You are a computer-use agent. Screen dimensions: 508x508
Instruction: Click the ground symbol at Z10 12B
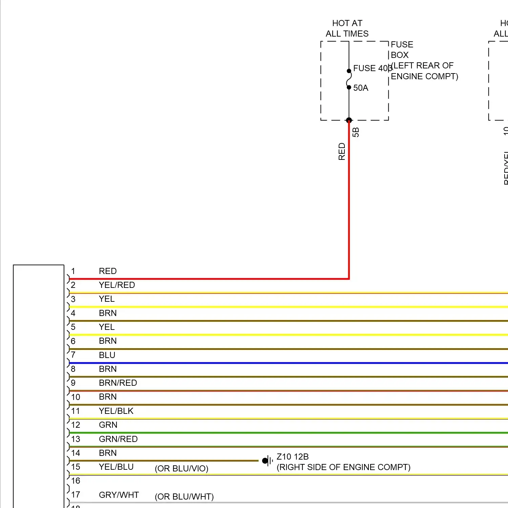tap(267, 461)
